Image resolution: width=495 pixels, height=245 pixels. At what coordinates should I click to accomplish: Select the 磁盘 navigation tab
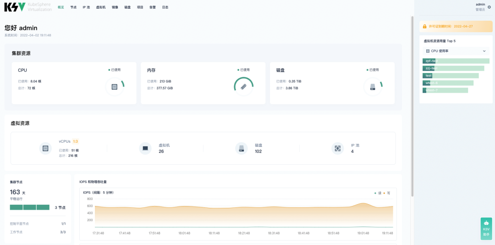coord(127,7)
